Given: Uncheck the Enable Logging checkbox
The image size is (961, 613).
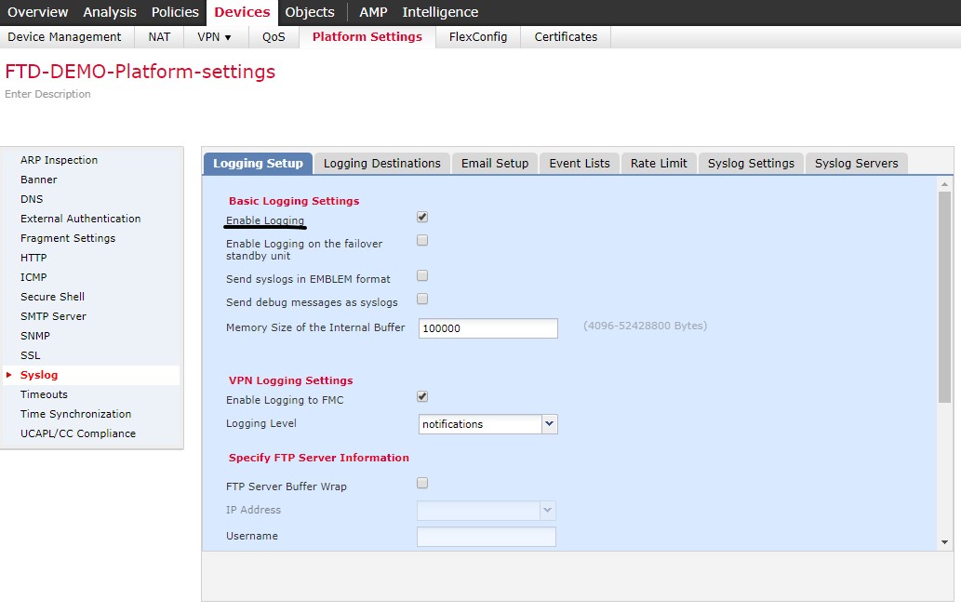Looking at the screenshot, I should point(421,217).
